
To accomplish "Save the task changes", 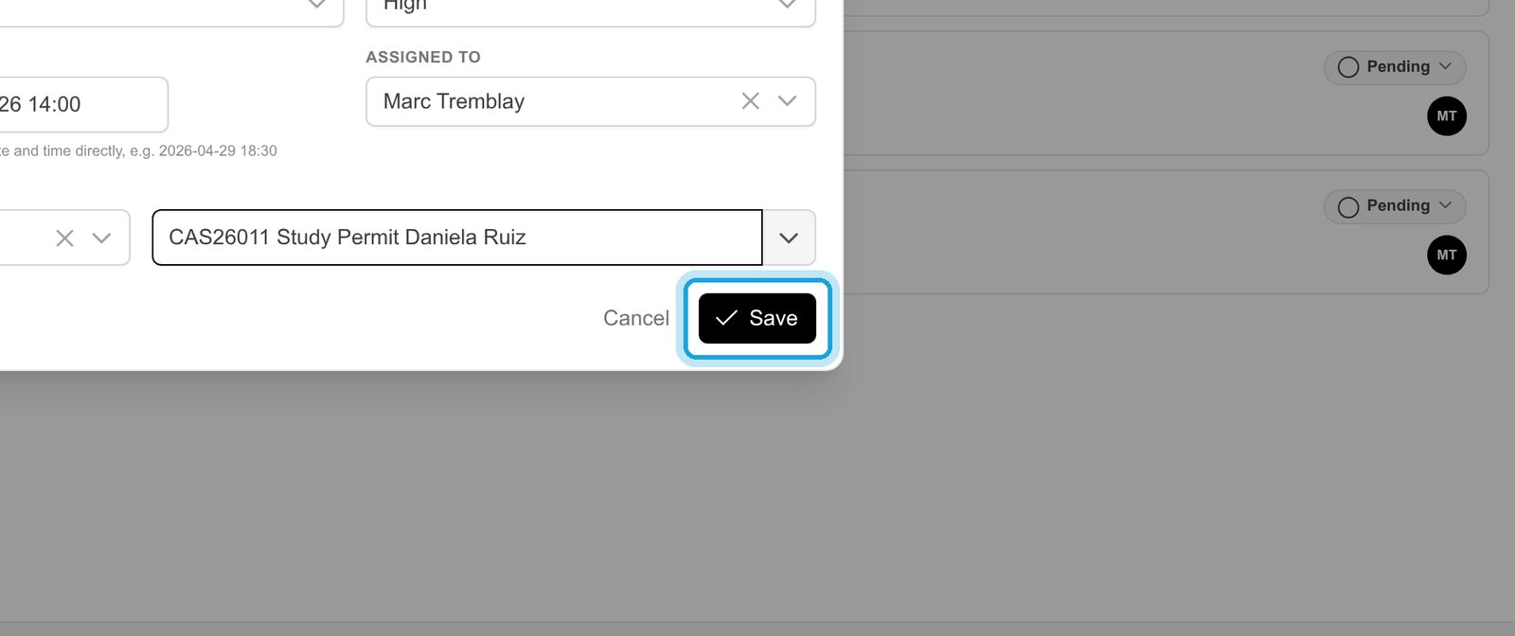I will click(757, 318).
